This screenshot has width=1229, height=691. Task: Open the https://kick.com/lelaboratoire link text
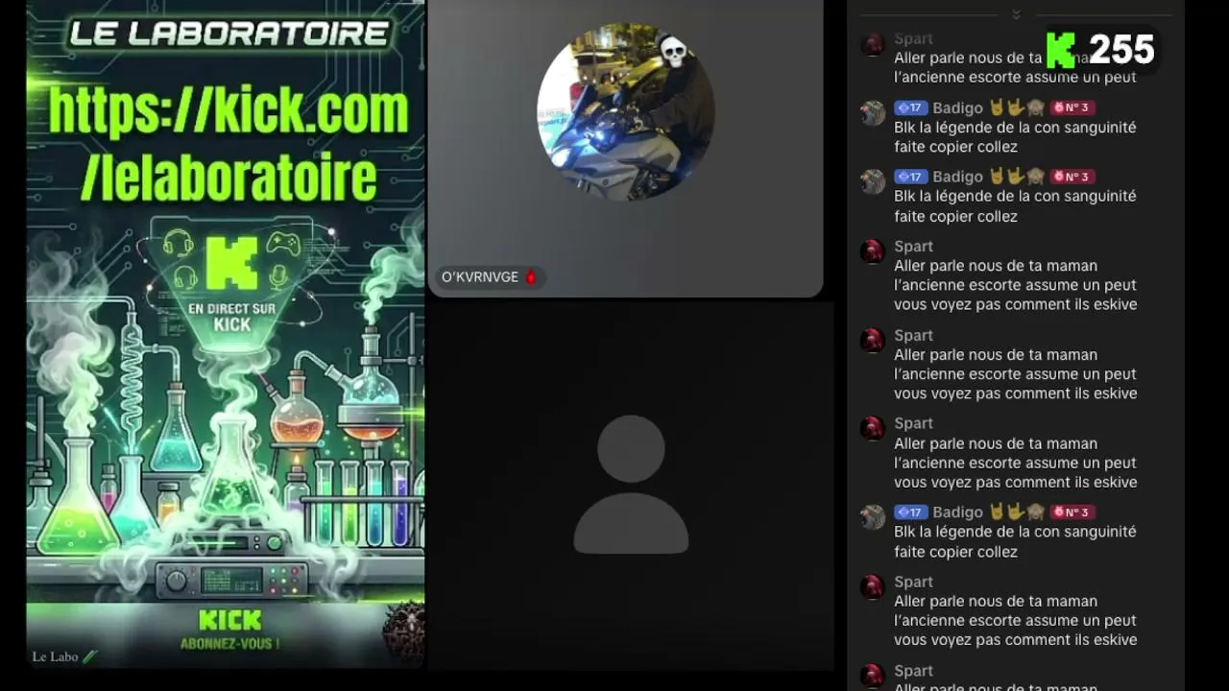point(229,144)
